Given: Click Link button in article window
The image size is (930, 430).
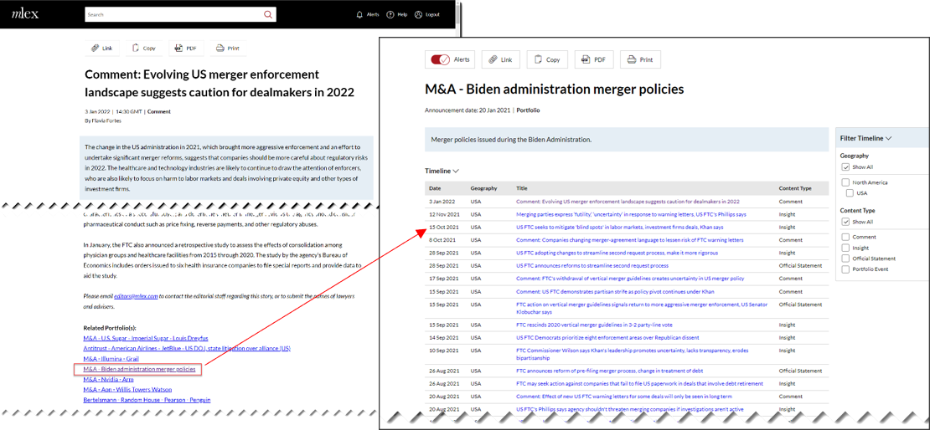Looking at the screenshot, I should (102, 48).
